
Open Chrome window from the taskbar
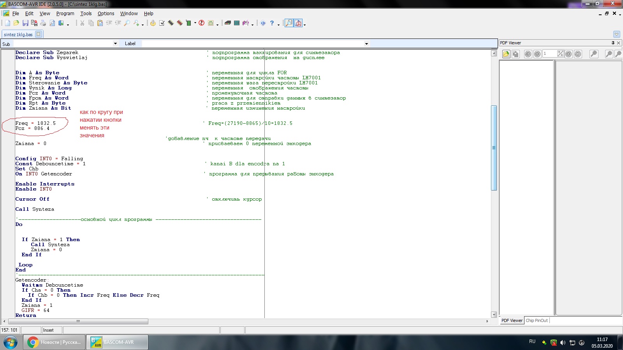[55, 342]
